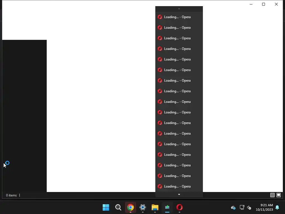Switch to large thumbnails view in status bar
This screenshot has width=285, height=214.
pos(279,195)
